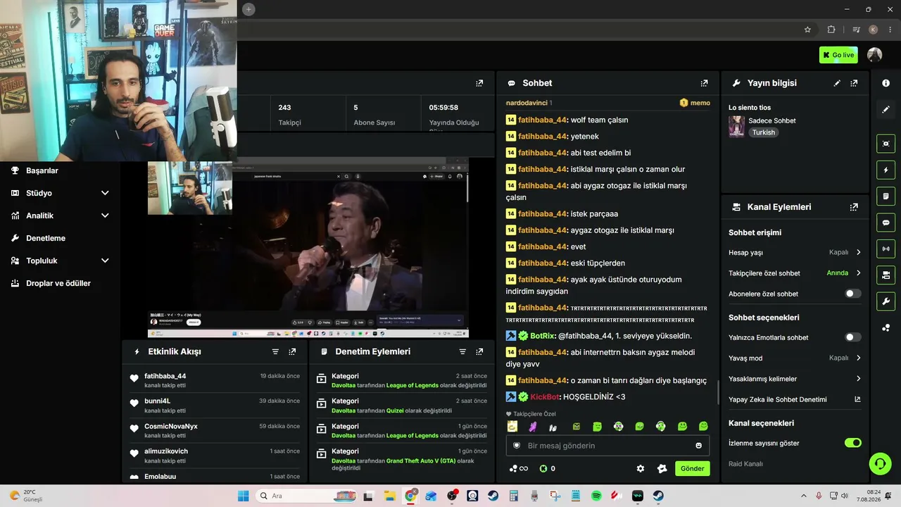
Task: Pop out the Denetim Eylemleri panel
Action: [479, 351]
